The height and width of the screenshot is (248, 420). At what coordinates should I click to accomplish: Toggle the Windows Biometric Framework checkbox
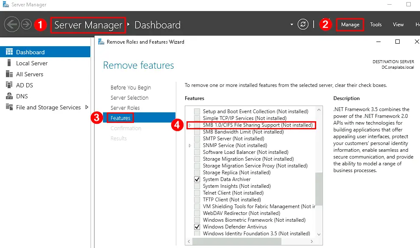(x=197, y=220)
